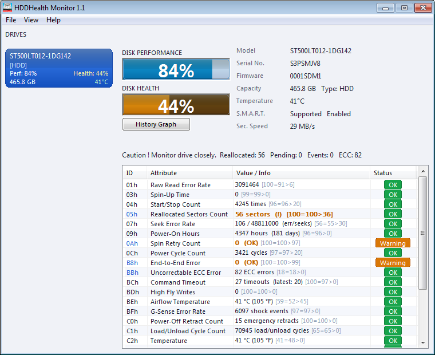Click the HDDHealth Monitor title bar icon
The height and width of the screenshot is (355, 435).
[x=7, y=7]
